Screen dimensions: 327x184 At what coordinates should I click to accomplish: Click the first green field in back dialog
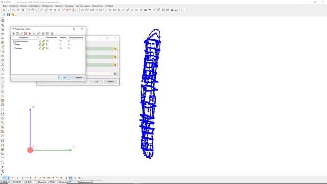(x=100, y=49)
